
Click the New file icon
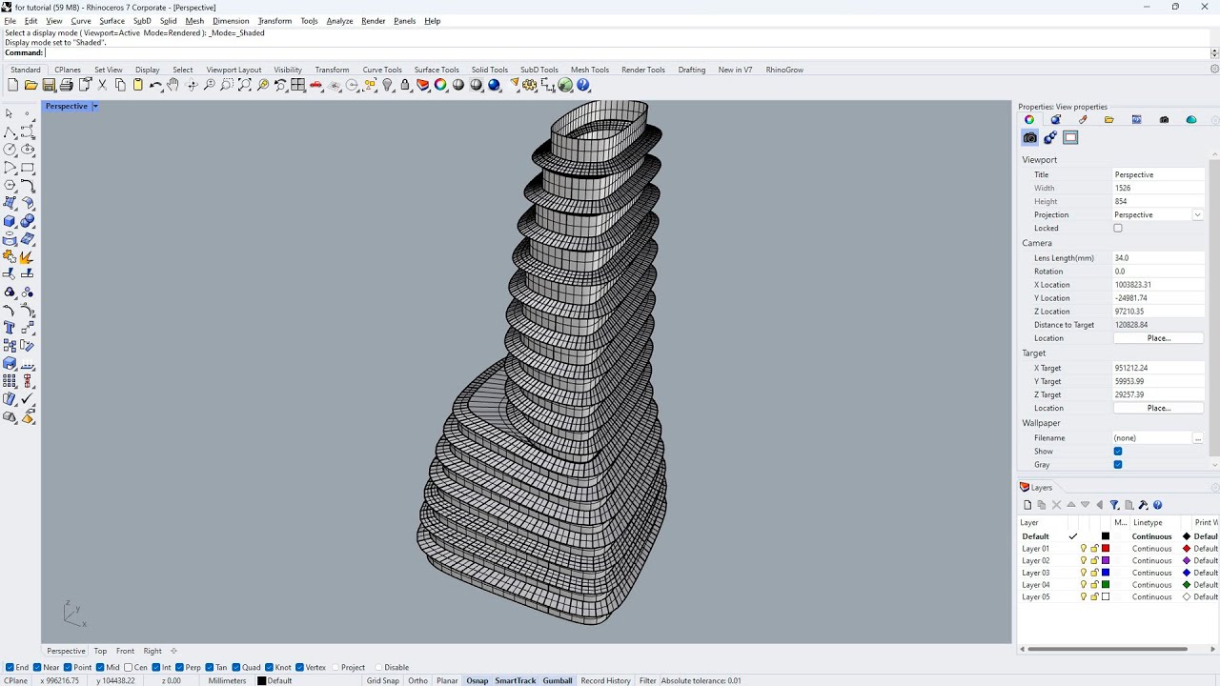[12, 85]
